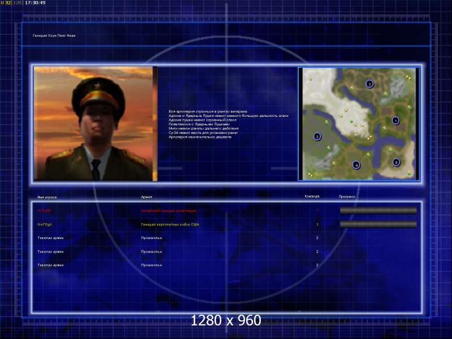This screenshot has height=339, width=452.
Task: Click the general's portrait image
Action: tap(95, 124)
